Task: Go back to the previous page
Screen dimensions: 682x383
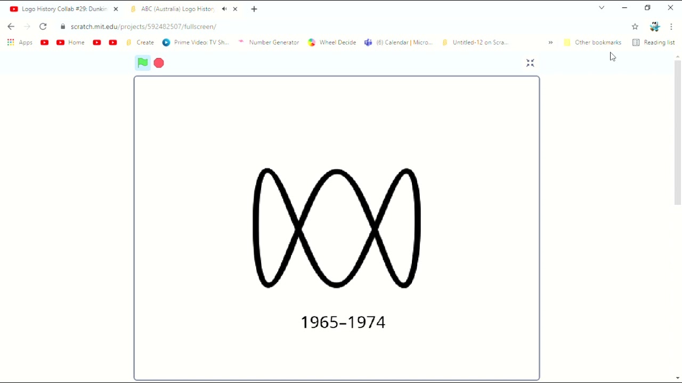Action: [x=11, y=27]
